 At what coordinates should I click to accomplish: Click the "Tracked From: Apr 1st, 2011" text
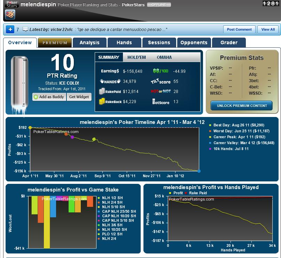(62, 89)
